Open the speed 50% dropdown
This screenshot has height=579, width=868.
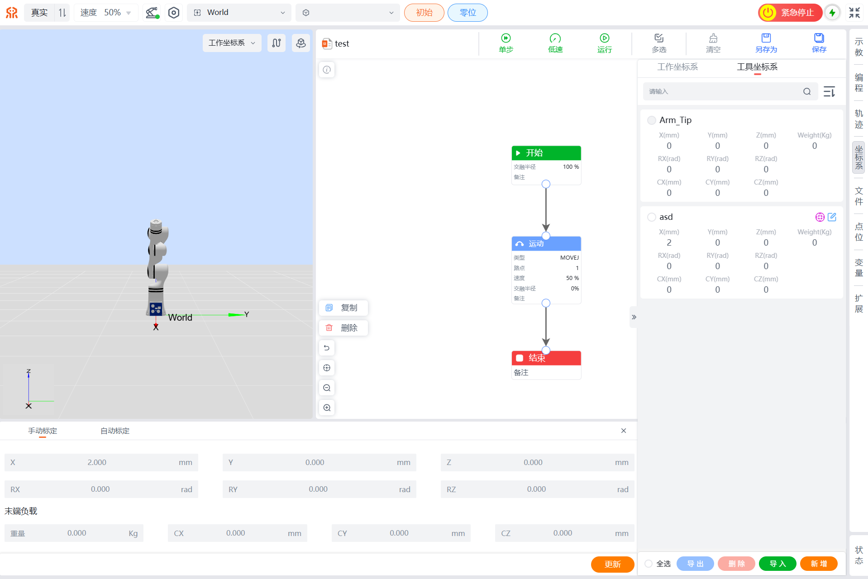tap(106, 13)
